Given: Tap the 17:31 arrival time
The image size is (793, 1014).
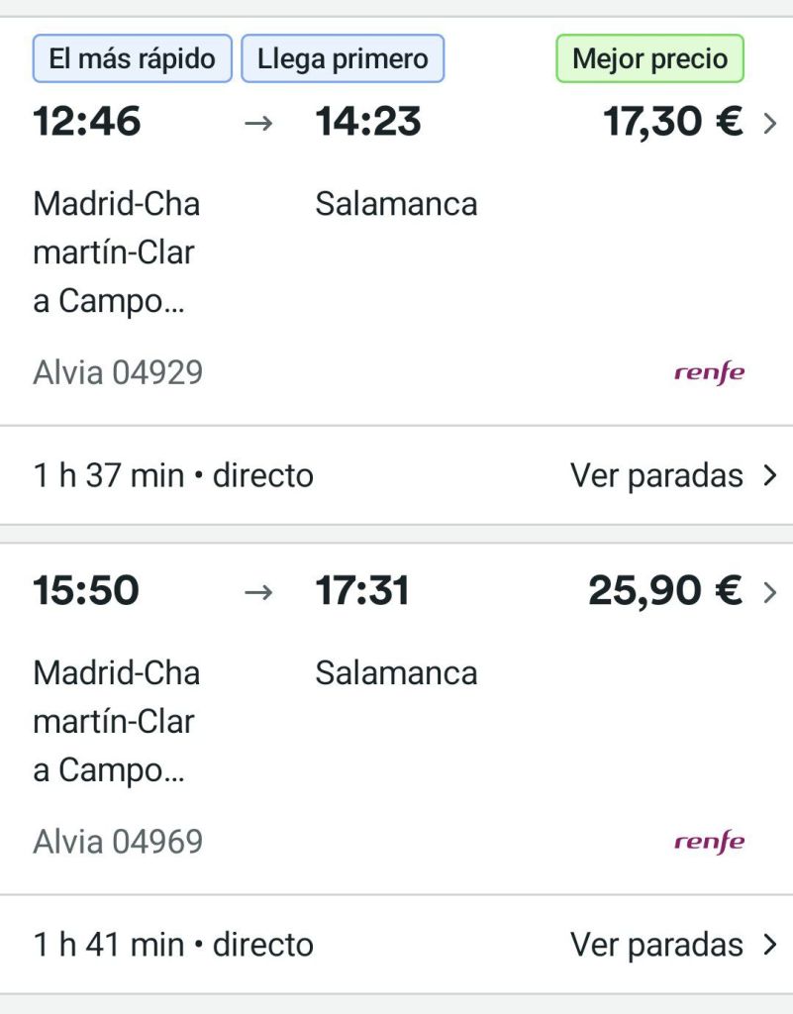Looking at the screenshot, I should coord(362,591).
